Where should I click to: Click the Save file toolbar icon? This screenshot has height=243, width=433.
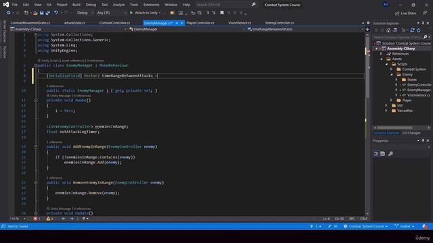[42, 13]
